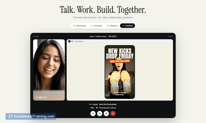
Task: Toggle the camera button
Action: tap(100, 113)
